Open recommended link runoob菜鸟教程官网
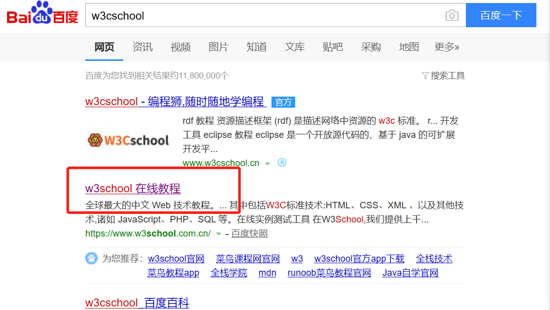 pos(329,273)
